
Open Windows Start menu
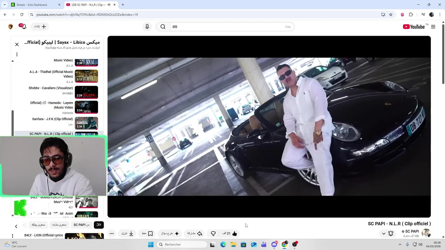(151, 244)
